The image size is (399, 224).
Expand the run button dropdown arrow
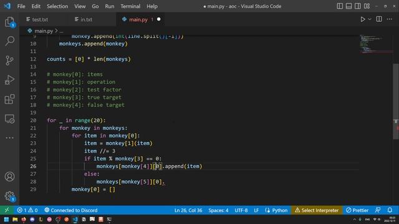click(370, 19)
